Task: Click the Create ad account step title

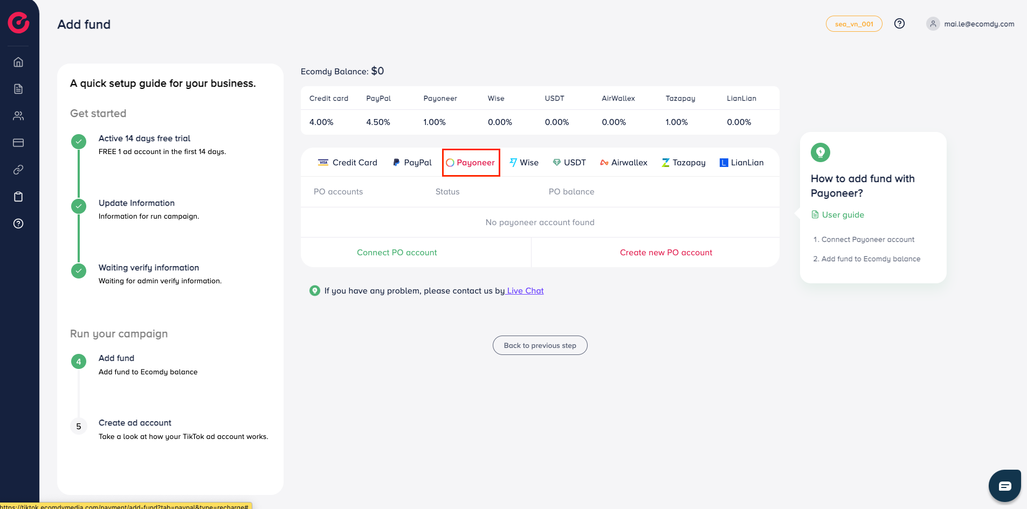Action: [x=135, y=423]
